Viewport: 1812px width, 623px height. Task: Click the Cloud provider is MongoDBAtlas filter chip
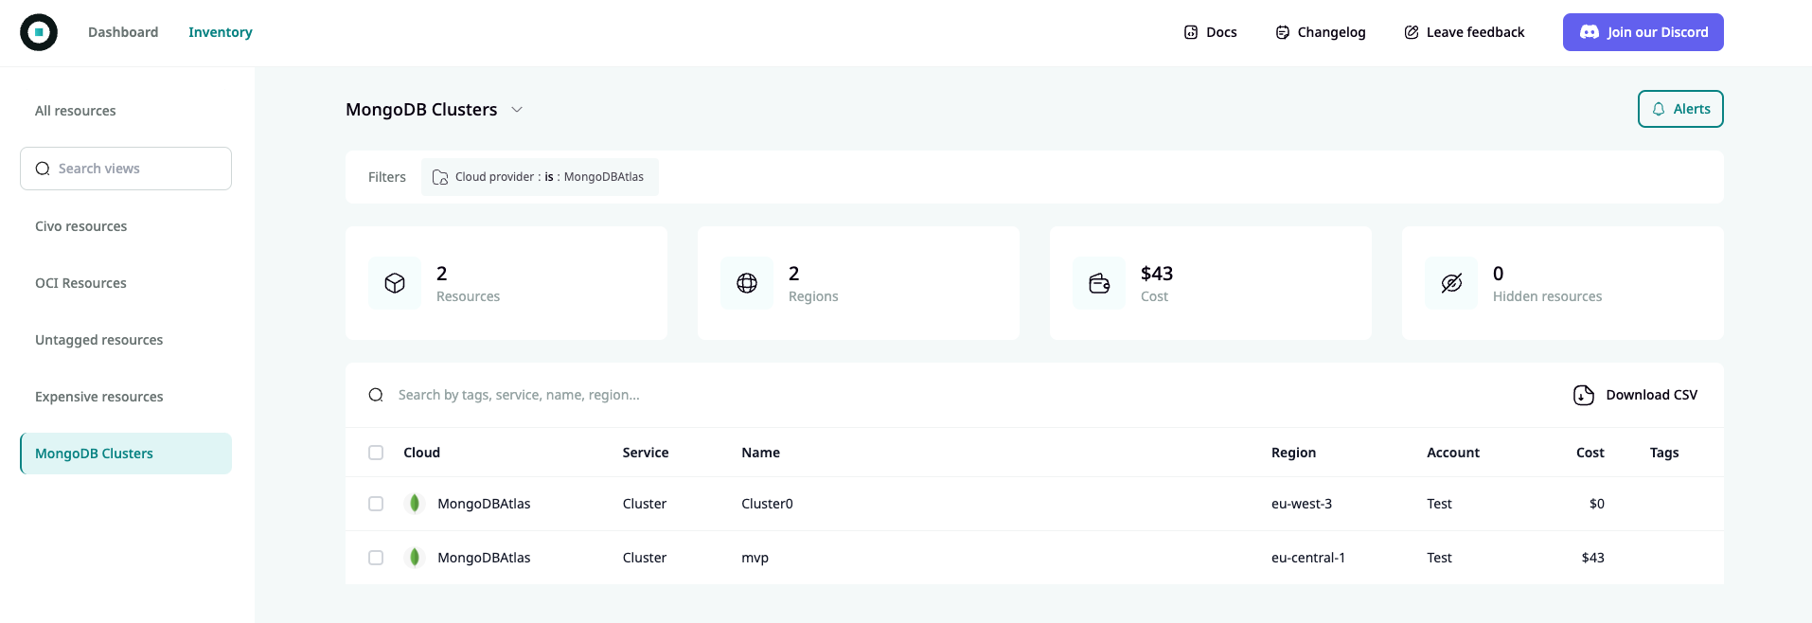click(540, 177)
